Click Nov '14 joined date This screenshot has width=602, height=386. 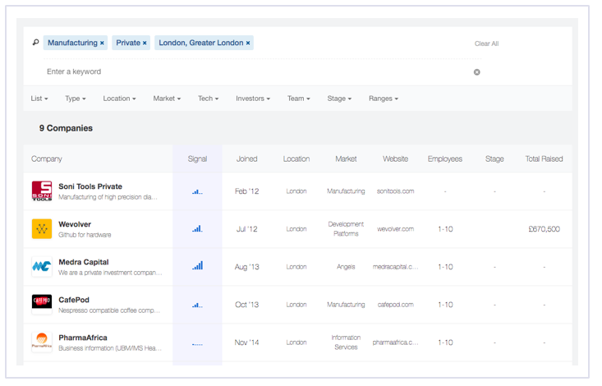click(247, 342)
